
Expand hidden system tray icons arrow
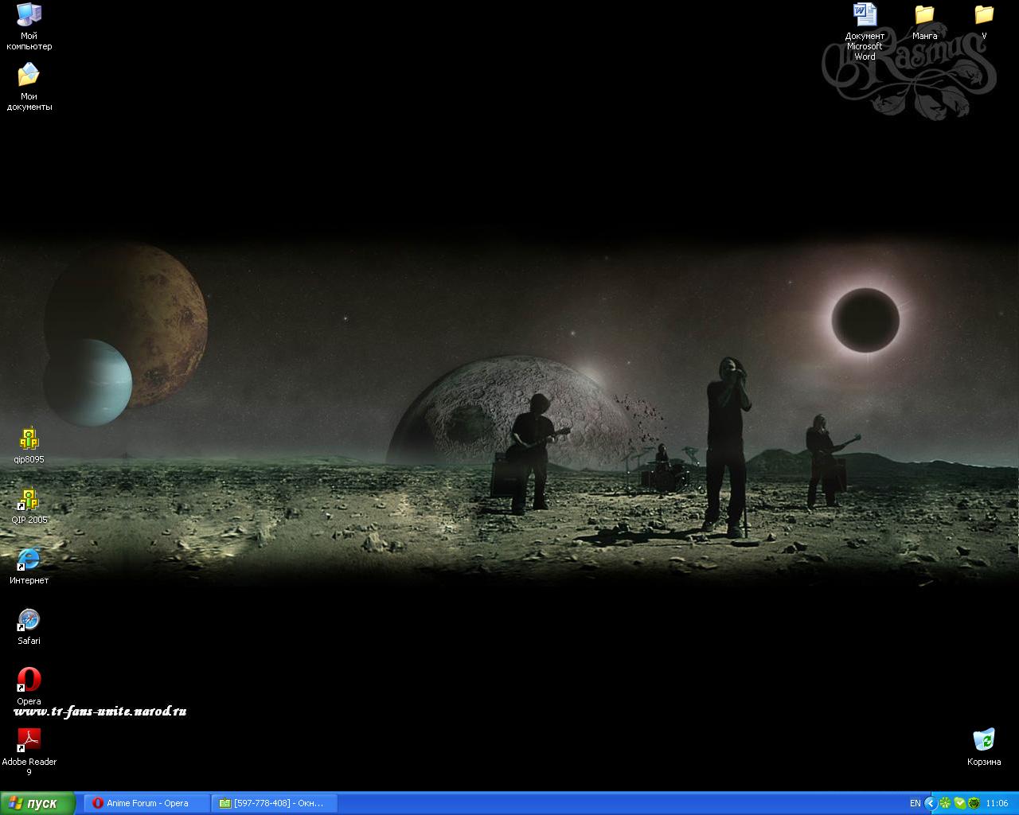pyautogui.click(x=930, y=803)
